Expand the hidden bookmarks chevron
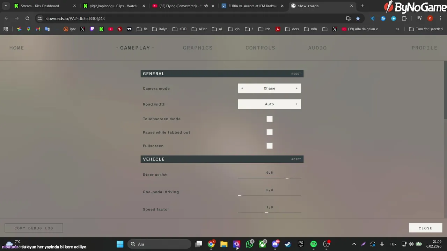 pyautogui.click(x=397, y=29)
